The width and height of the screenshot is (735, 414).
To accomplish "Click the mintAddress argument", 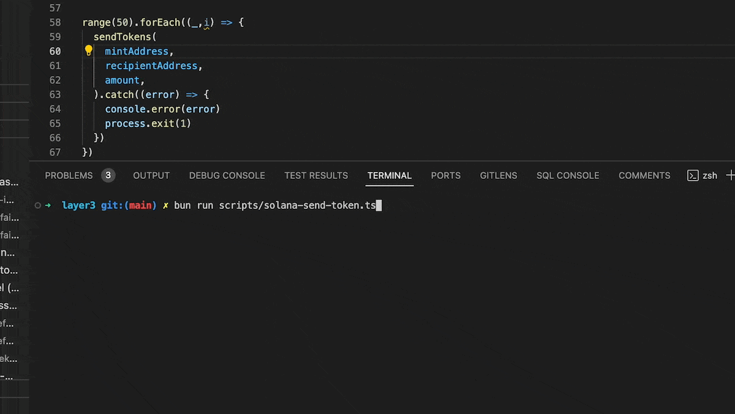I will (x=137, y=51).
